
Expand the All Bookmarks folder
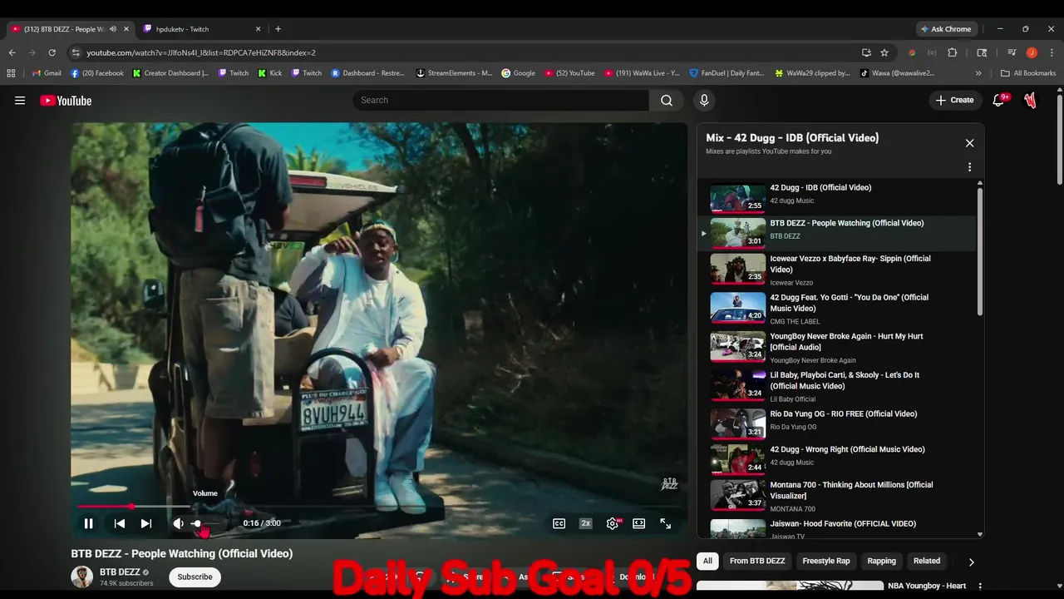pyautogui.click(x=1028, y=73)
